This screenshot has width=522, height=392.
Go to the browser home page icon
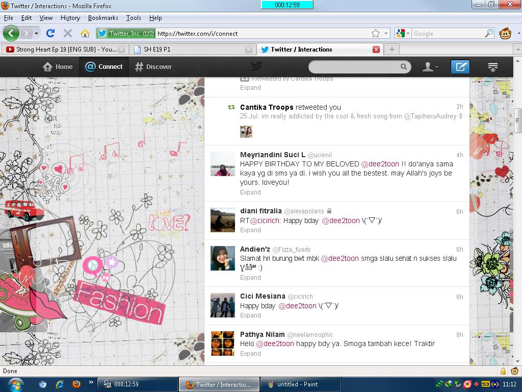(x=85, y=33)
